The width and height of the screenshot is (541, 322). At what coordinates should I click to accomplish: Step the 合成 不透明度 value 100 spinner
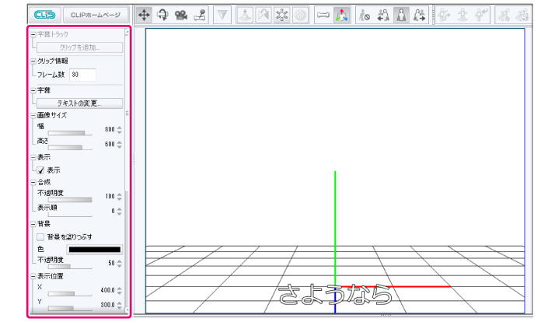pyautogui.click(x=120, y=196)
